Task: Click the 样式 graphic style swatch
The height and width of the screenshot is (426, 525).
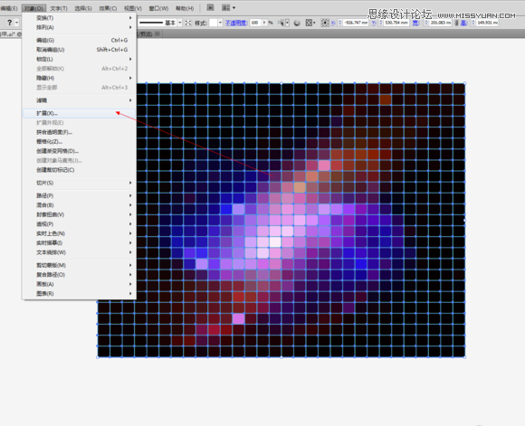Action: click(x=214, y=23)
